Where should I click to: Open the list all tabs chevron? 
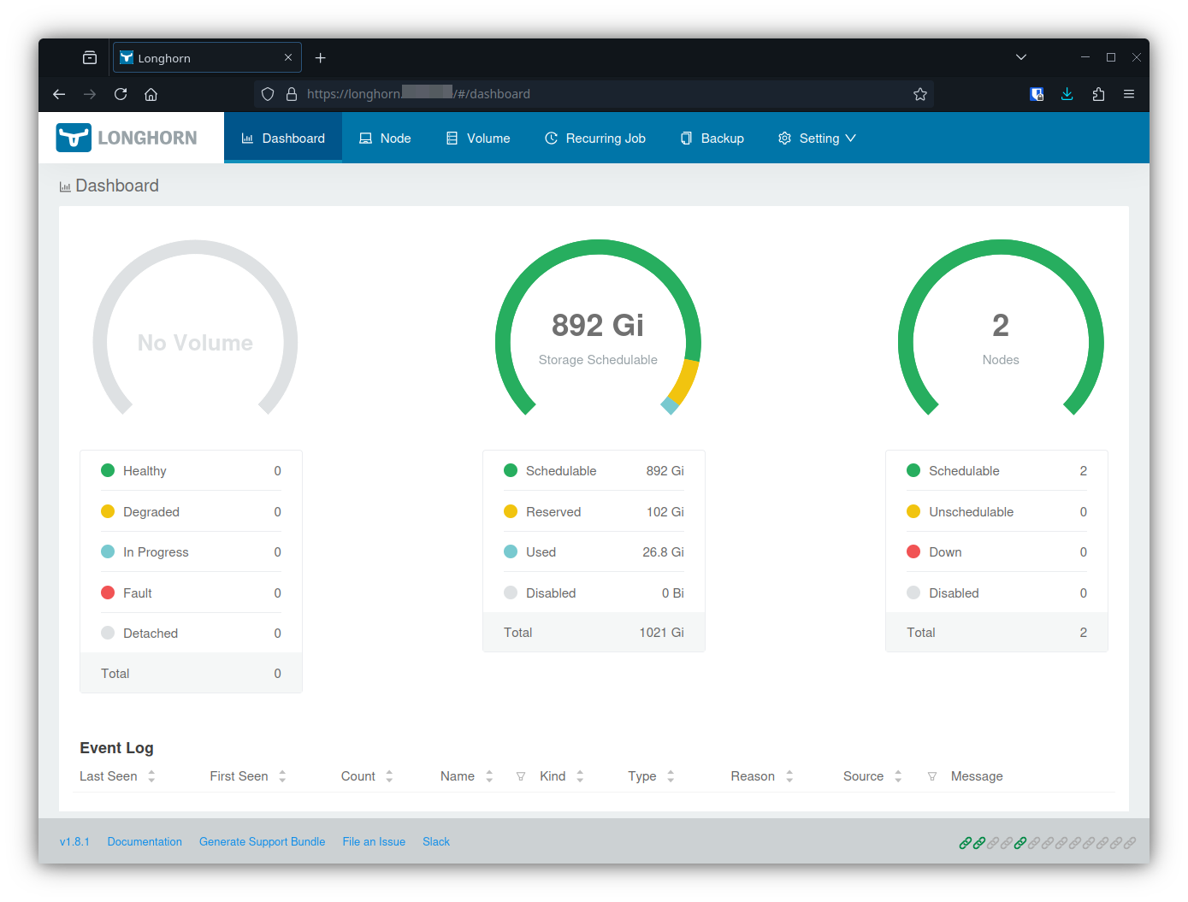[x=1021, y=57]
